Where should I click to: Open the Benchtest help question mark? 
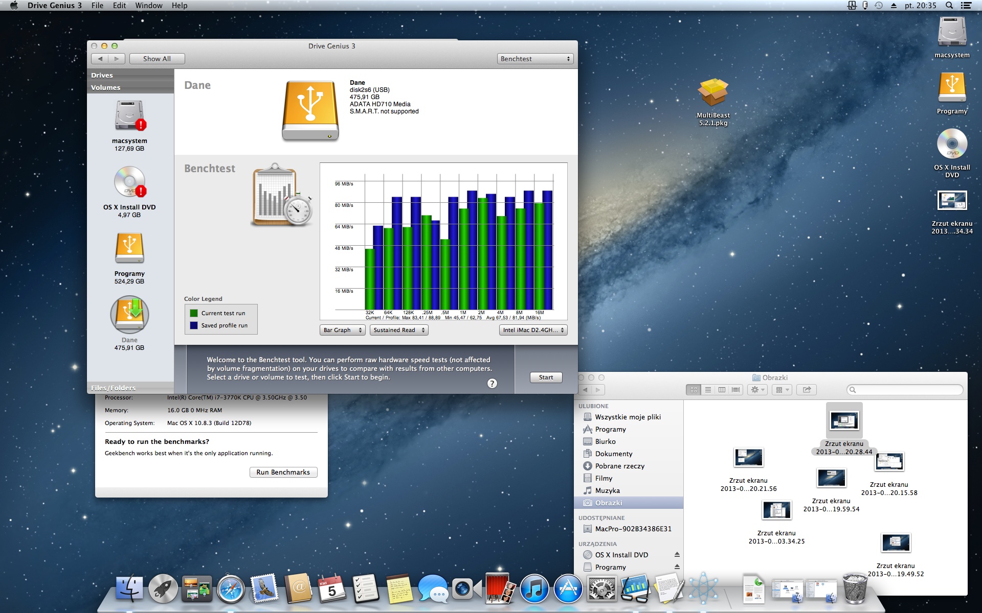coord(492,384)
